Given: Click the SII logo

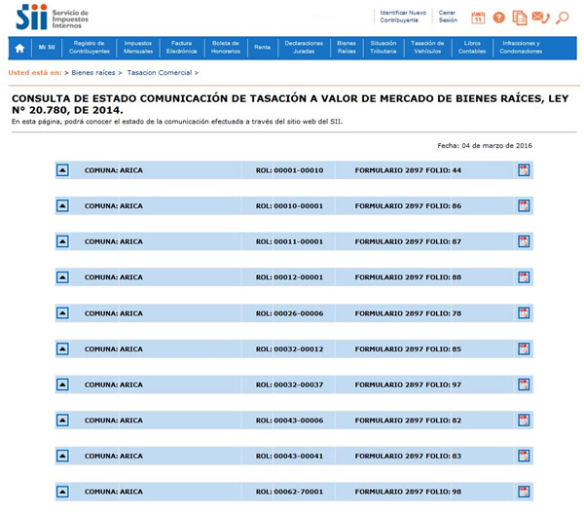Looking at the screenshot, I should click(x=31, y=17).
